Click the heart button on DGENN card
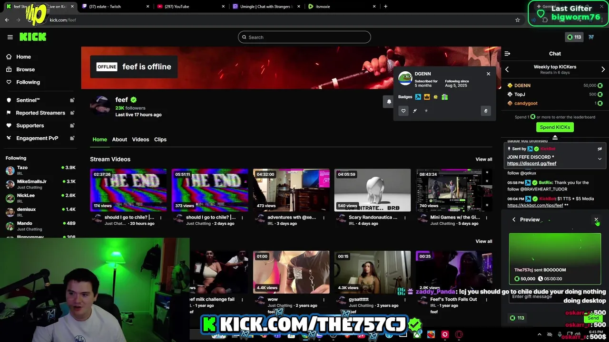Screen dimensions: 609x342 point(403,111)
